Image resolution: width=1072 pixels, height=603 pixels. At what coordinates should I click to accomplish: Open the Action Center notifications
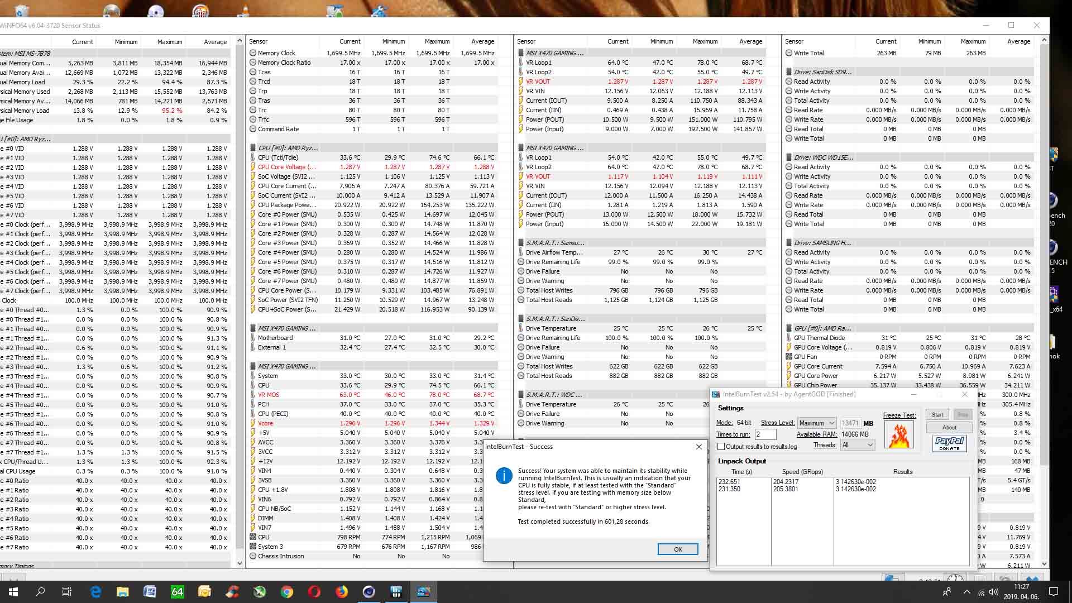[1054, 592]
